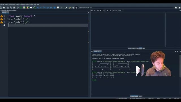The image size is (181, 102).
Task: Run cell and advance to next
Action: coord(28,8)
